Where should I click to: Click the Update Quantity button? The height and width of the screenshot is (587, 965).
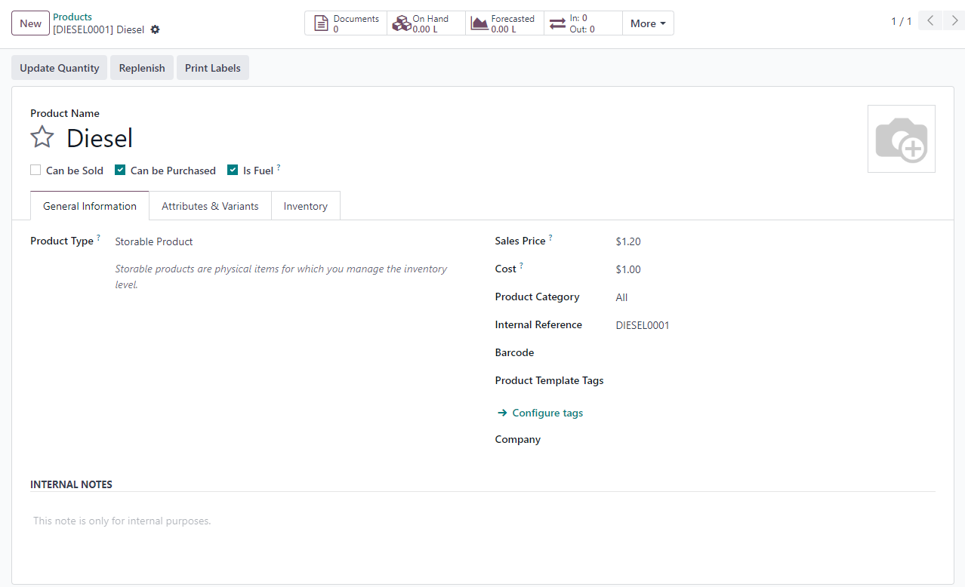(x=60, y=68)
